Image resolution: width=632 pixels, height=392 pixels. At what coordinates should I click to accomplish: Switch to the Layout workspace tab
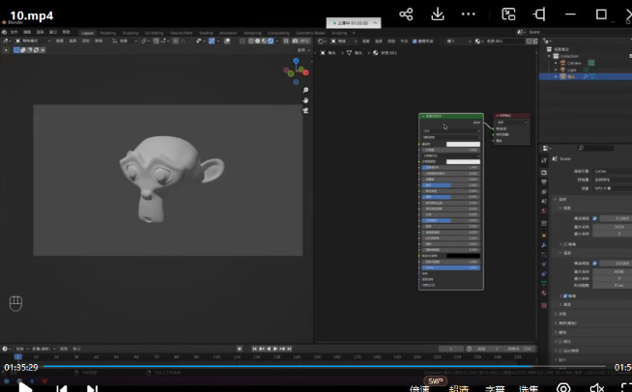click(x=88, y=33)
